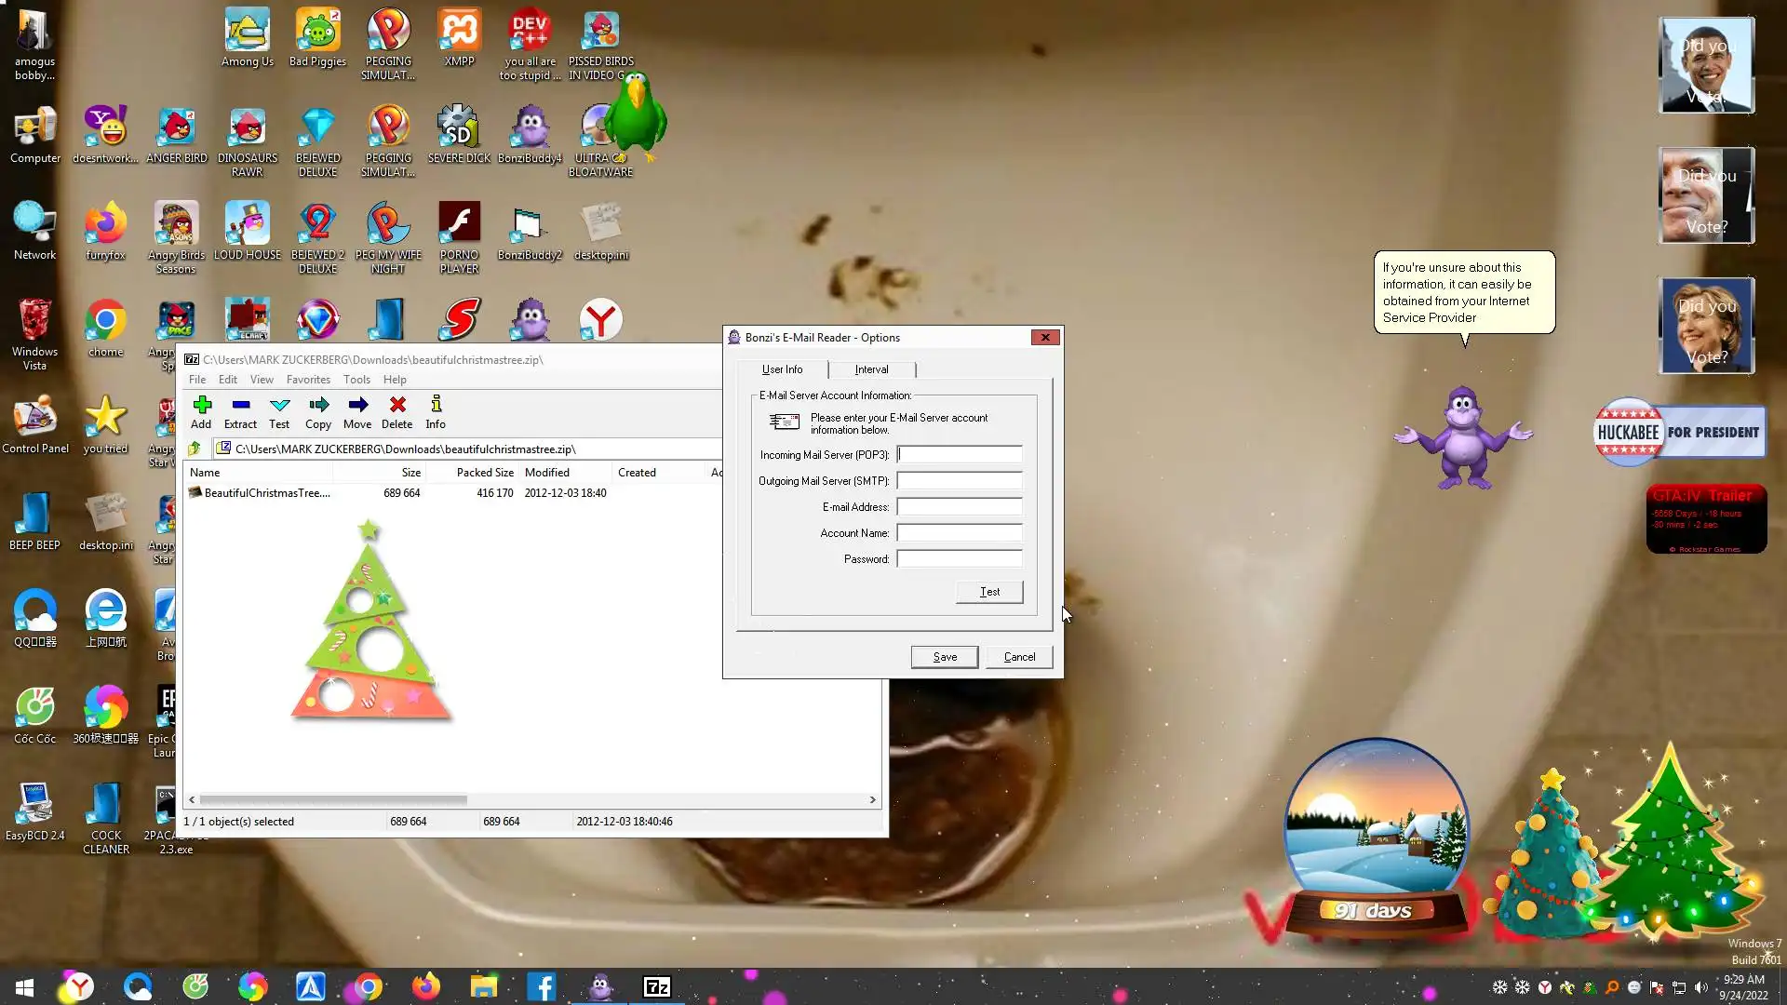Image resolution: width=1787 pixels, height=1005 pixels.
Task: Click the Password input field
Action: (960, 559)
